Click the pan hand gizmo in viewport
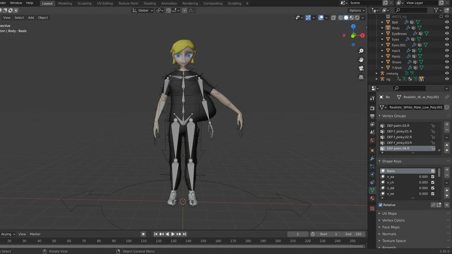The height and width of the screenshot is (254, 452). (x=361, y=60)
